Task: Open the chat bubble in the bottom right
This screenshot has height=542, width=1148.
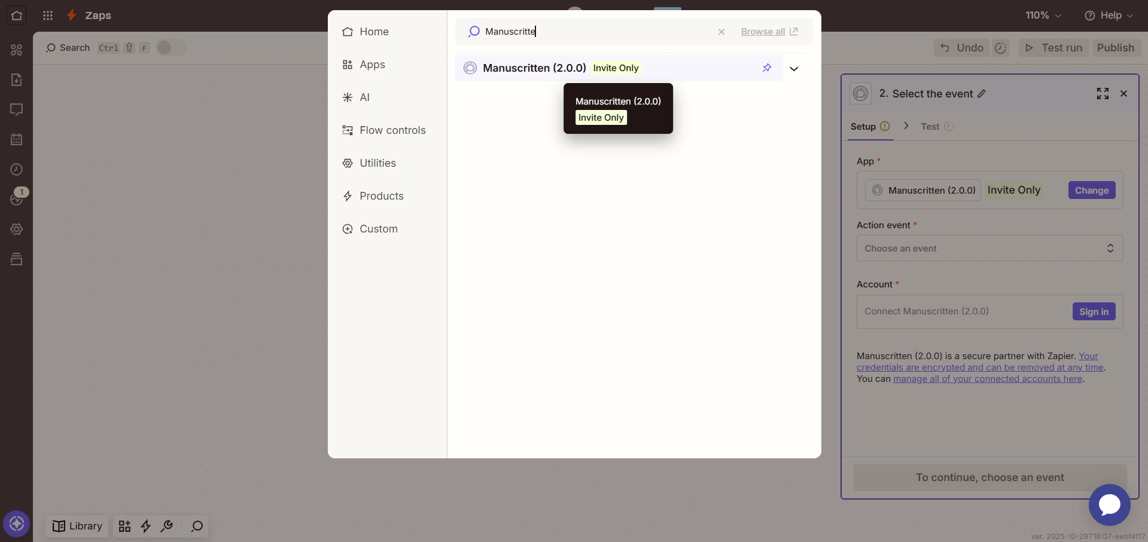Action: coord(1109,506)
